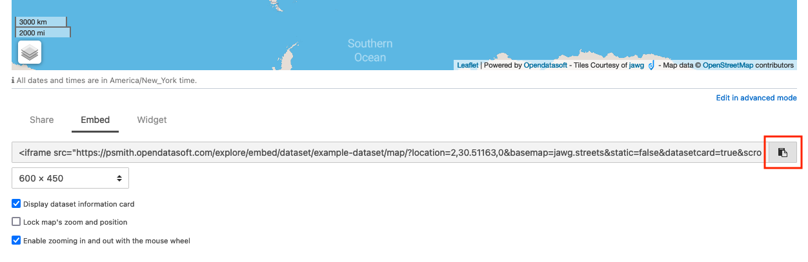Open the map layers selector

click(30, 53)
